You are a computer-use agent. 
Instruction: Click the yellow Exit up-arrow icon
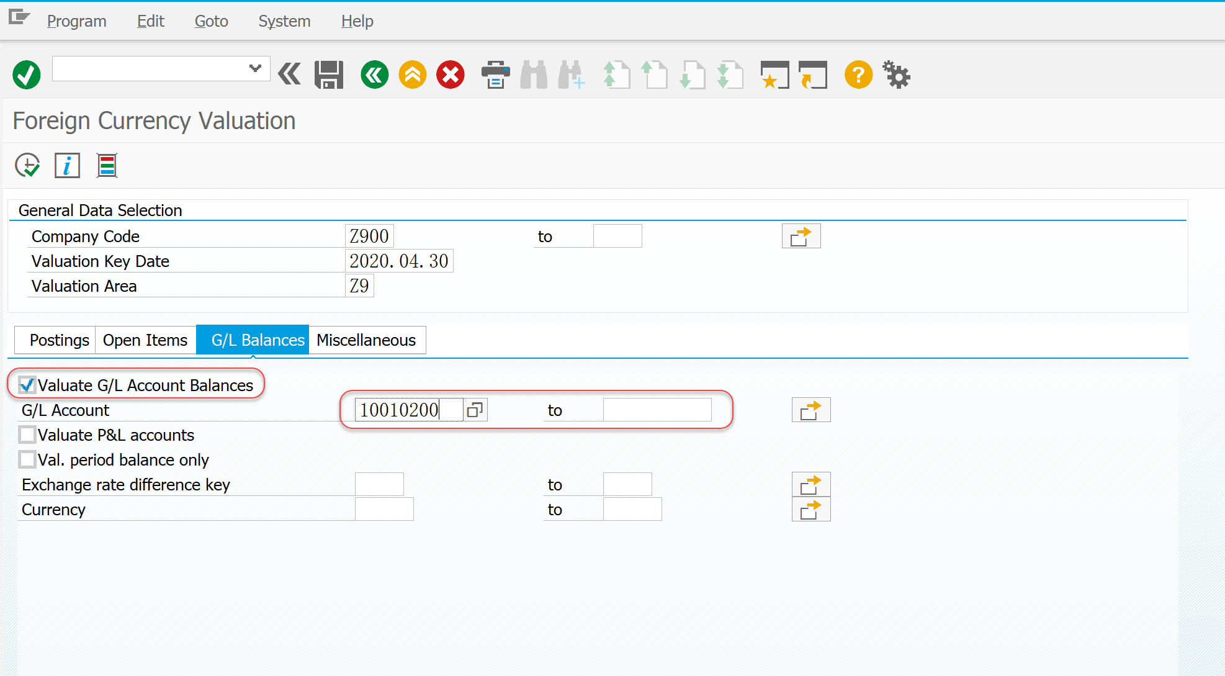[x=413, y=75]
